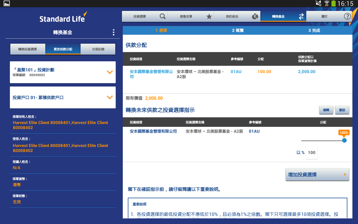The height and width of the screenshot is (224, 358).
Task: Tap 安本環球 – 北美股票基金 - A2股 in the 轉換未來供款 table
Action: pyautogui.click(x=214, y=131)
